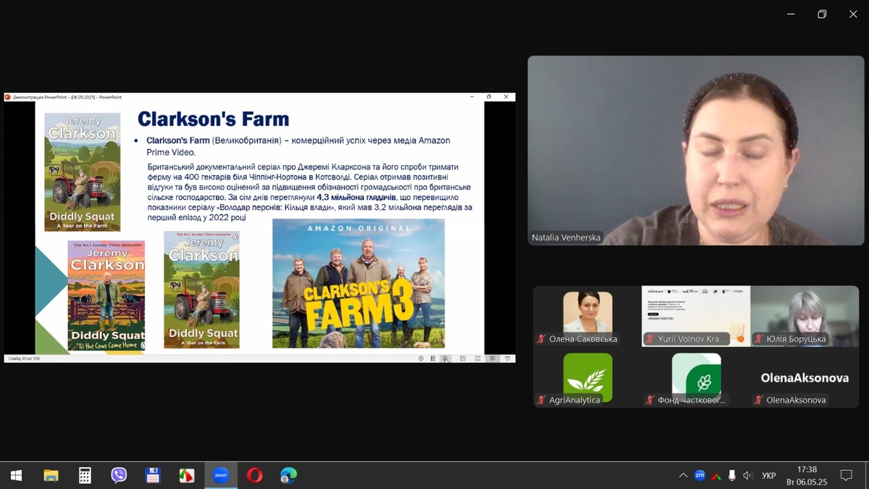Screen dimensions: 869x489
Task: Click the shared PowerPoint title bar text
Action: [67, 97]
